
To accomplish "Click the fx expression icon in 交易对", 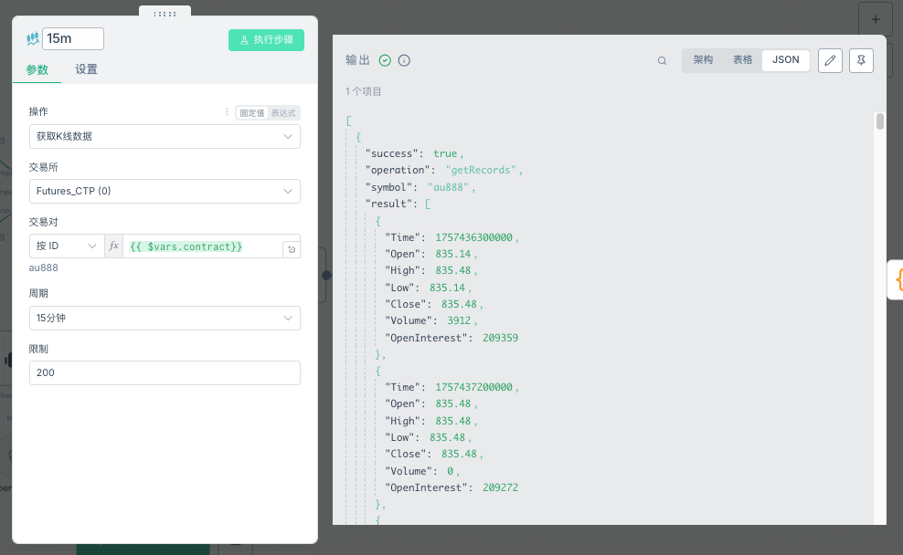I will point(114,246).
